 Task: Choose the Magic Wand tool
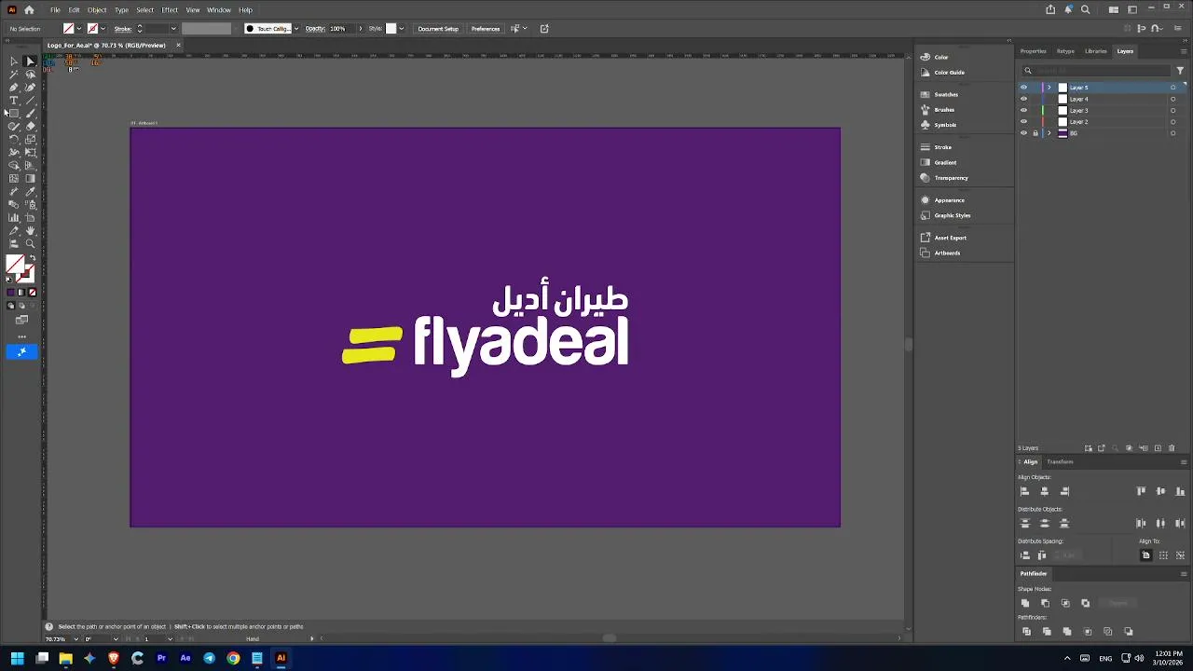tap(14, 75)
